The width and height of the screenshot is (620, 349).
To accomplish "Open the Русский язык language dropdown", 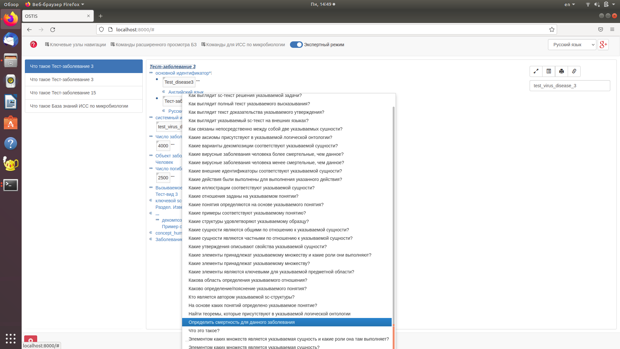I will click(x=572, y=45).
